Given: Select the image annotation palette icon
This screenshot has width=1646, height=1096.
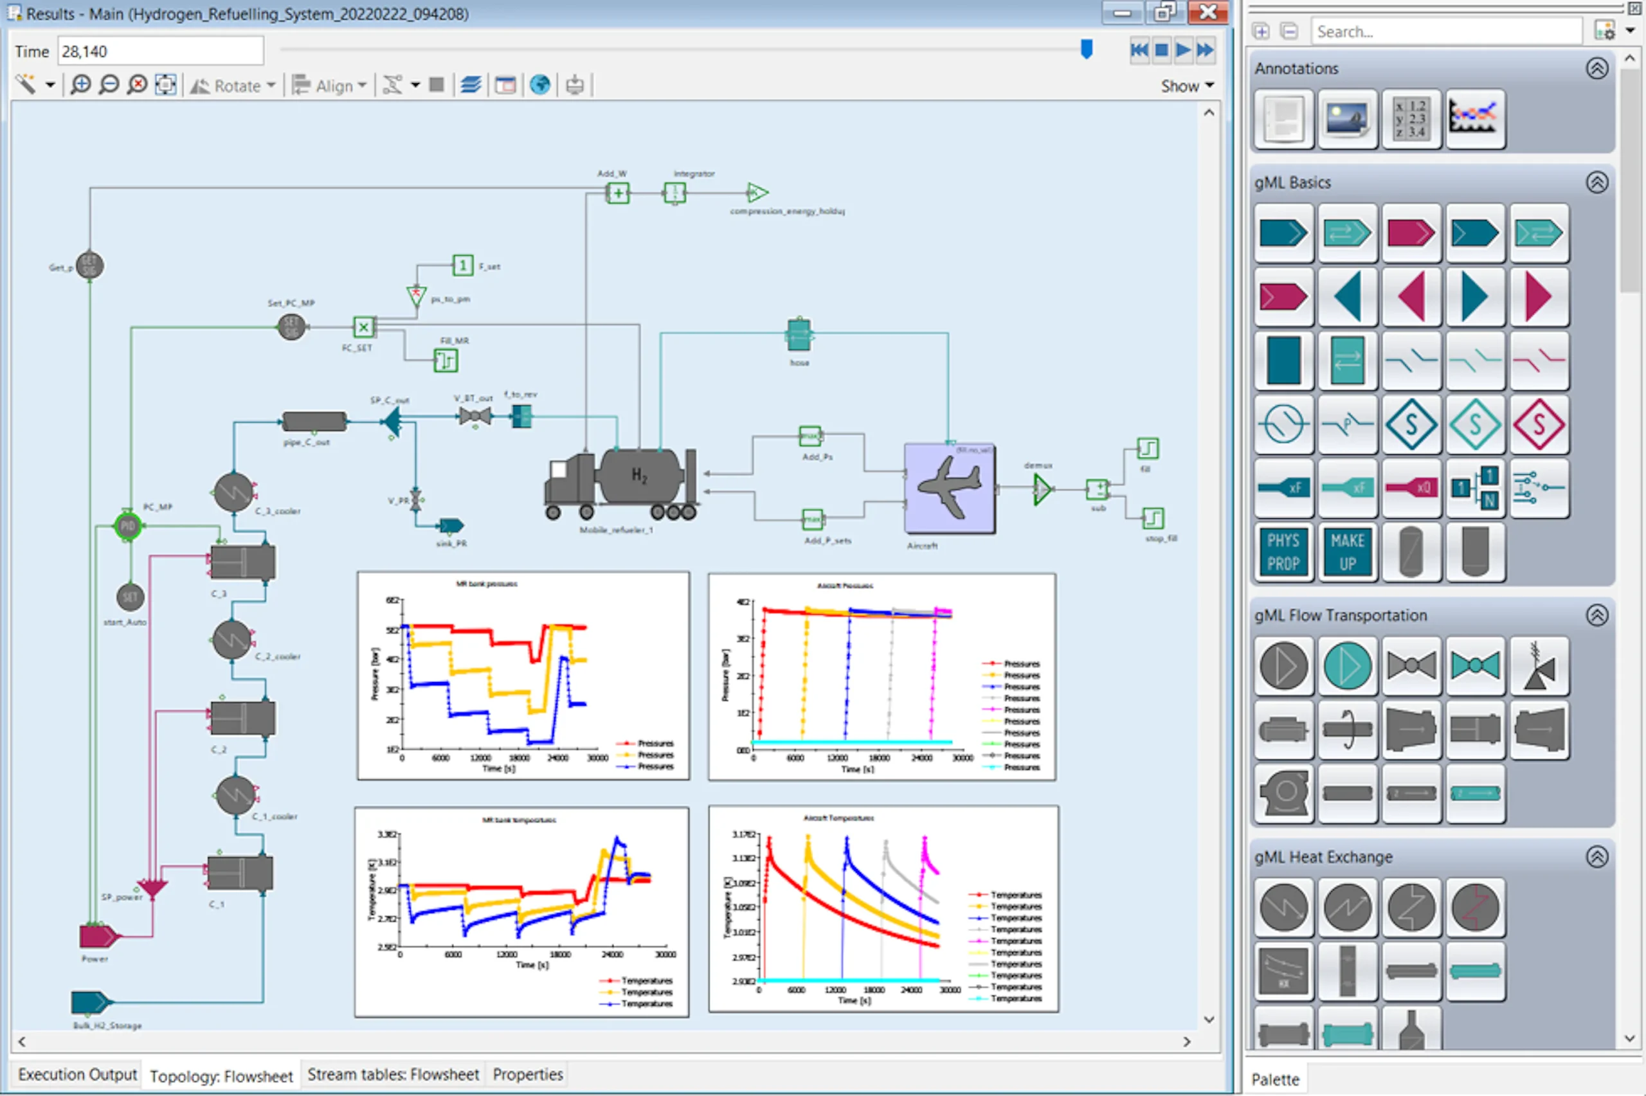Looking at the screenshot, I should (1348, 119).
